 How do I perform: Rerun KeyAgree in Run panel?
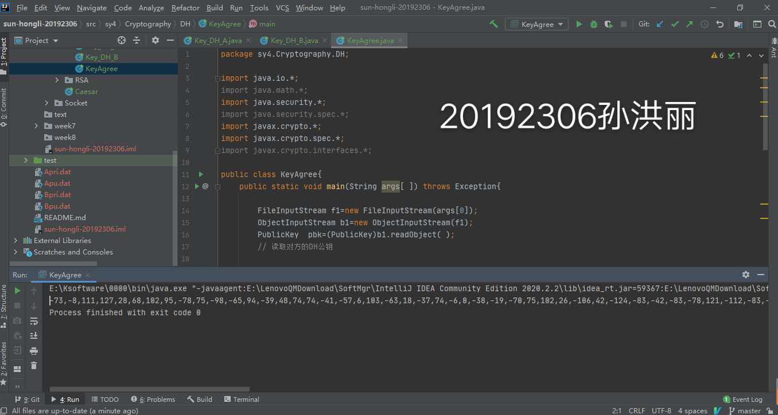coord(18,291)
